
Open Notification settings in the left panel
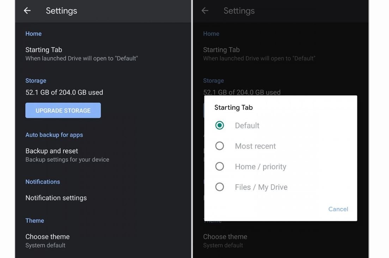click(x=56, y=198)
